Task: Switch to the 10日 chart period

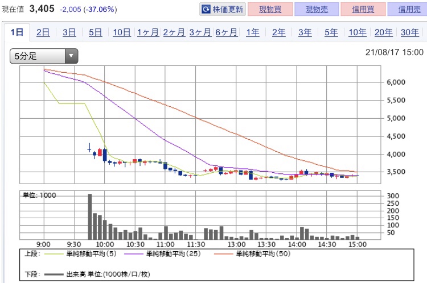Action: [x=122, y=32]
